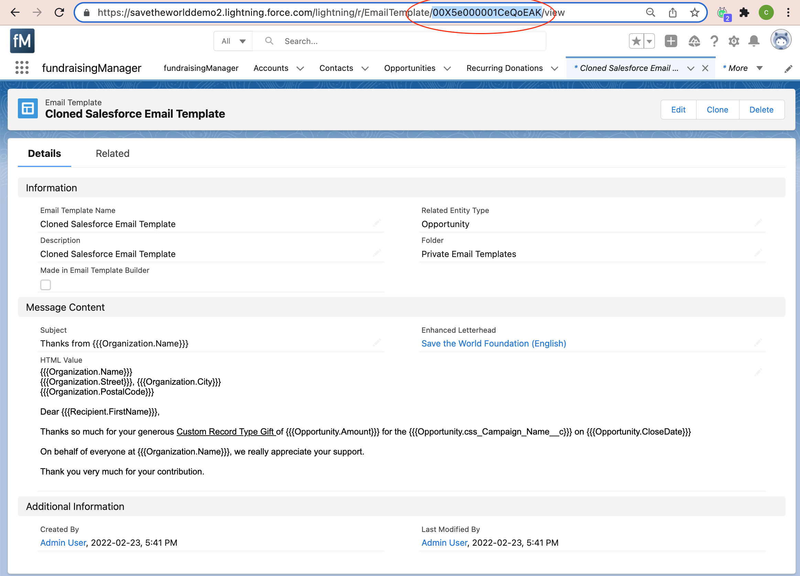Click the Help question mark icon
The image size is (800, 576).
714,41
